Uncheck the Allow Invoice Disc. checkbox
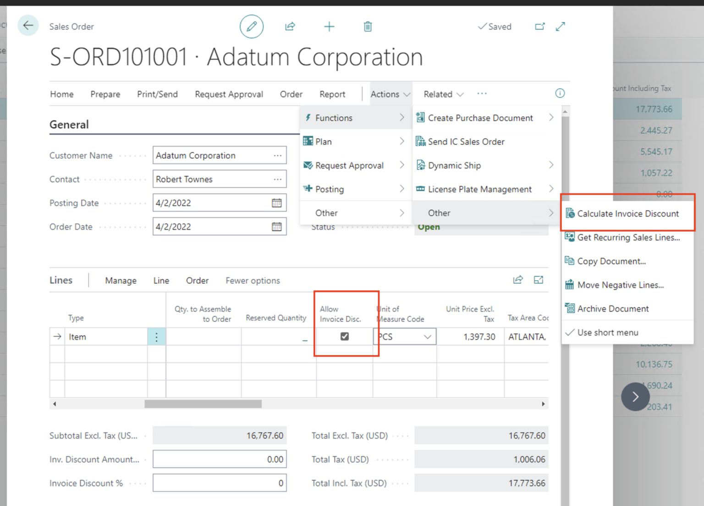The height and width of the screenshot is (506, 704). pyautogui.click(x=344, y=336)
